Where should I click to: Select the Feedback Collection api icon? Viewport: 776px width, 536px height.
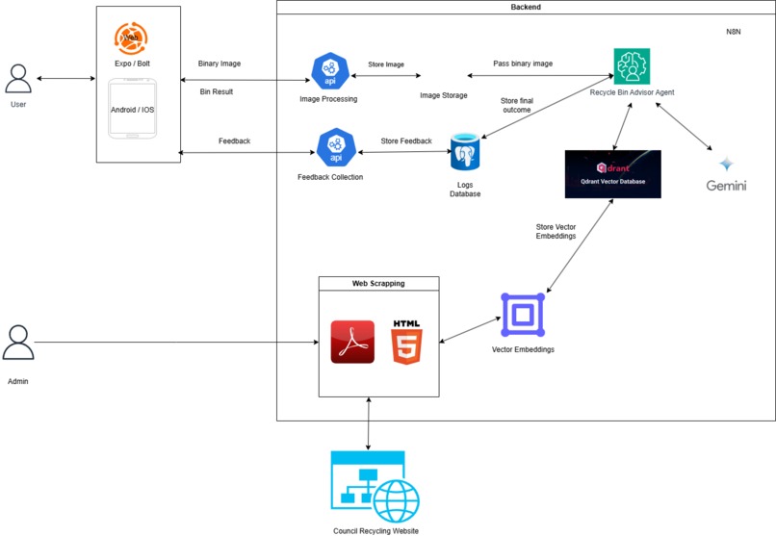coord(336,147)
